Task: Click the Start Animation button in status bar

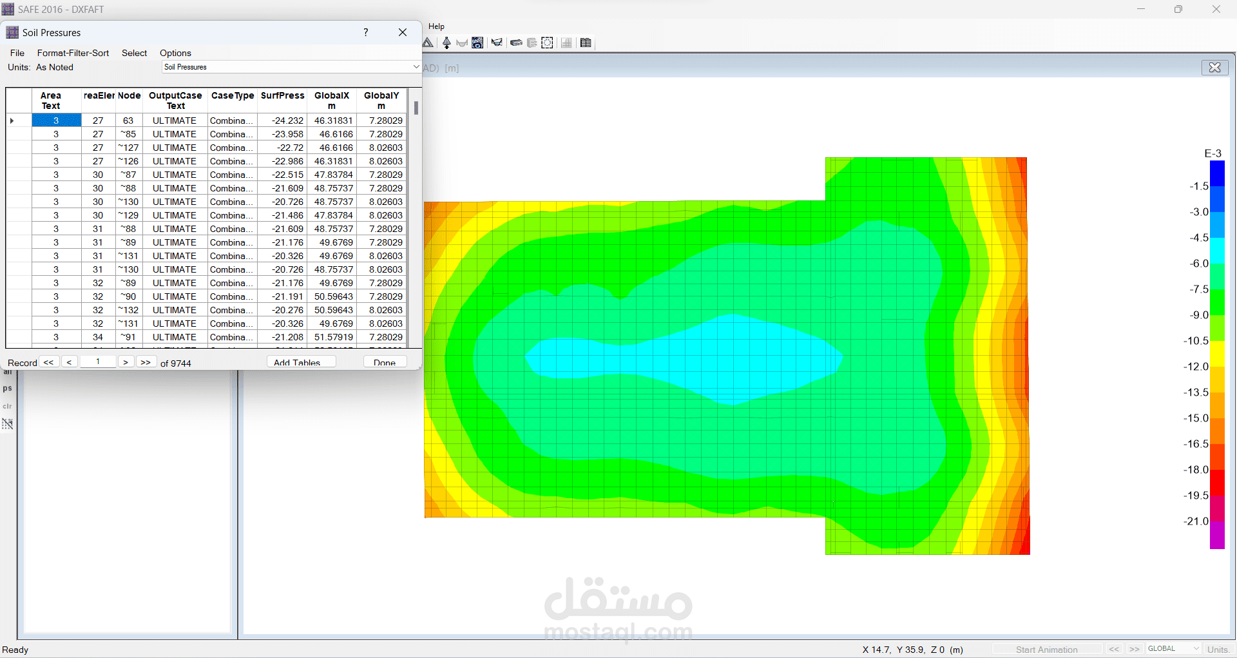Action: pyautogui.click(x=1046, y=649)
